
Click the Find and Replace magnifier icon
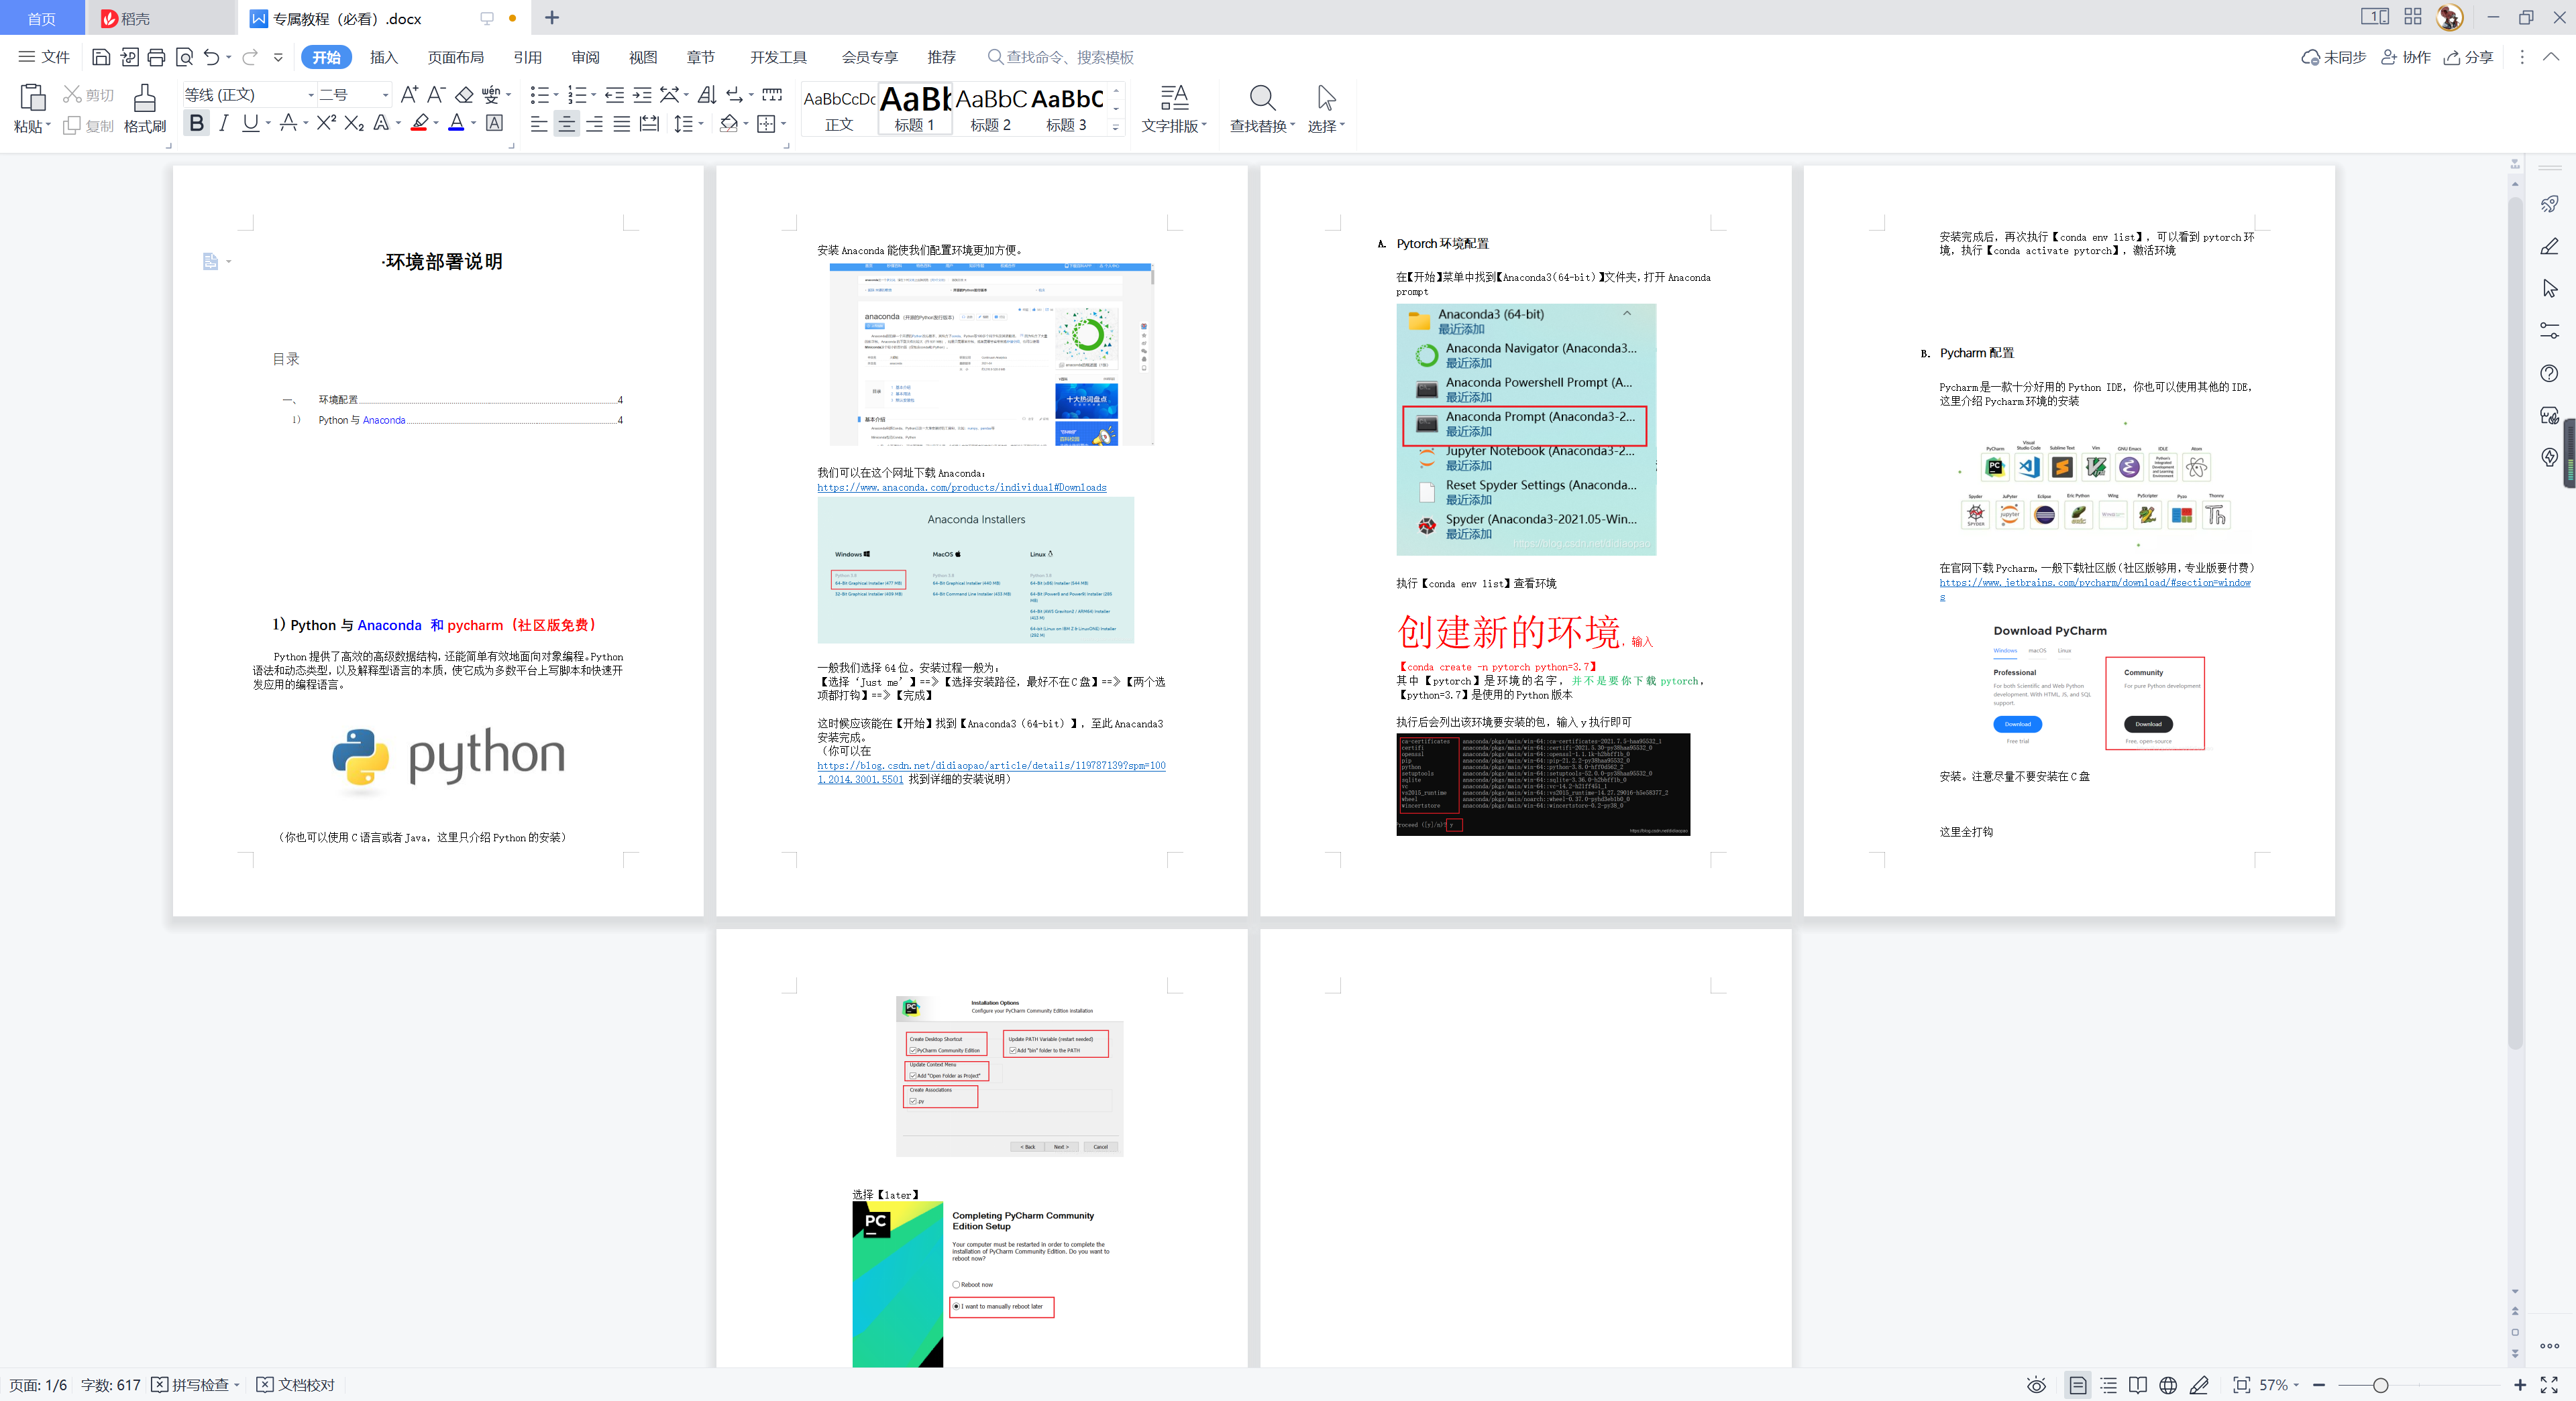click(1262, 98)
